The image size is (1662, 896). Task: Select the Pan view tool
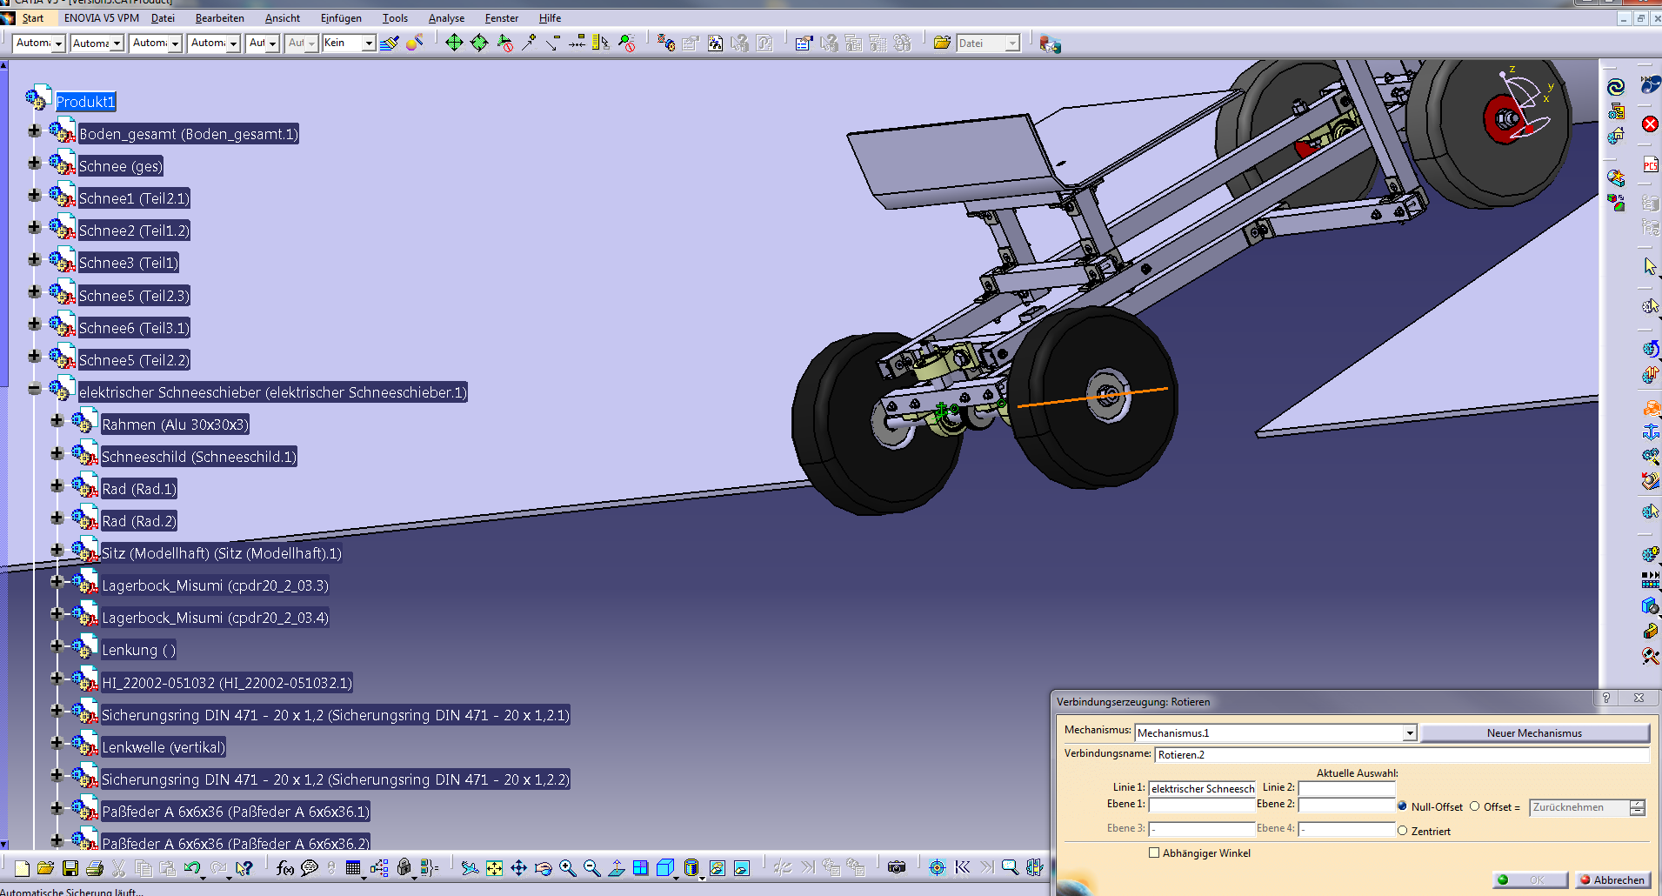(518, 868)
